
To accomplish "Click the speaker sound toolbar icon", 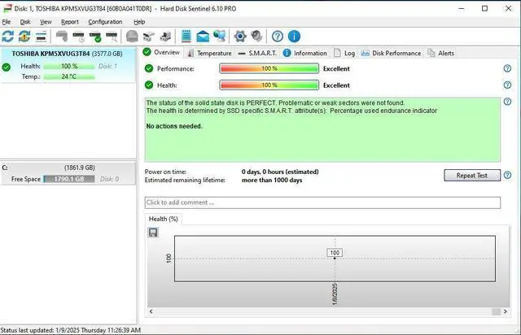I will tap(256, 37).
